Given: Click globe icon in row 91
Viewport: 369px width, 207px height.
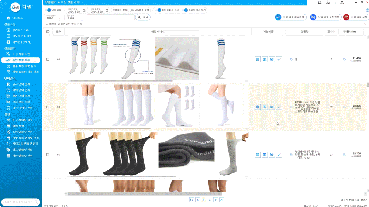Looking at the screenshot, I should coord(258,155).
